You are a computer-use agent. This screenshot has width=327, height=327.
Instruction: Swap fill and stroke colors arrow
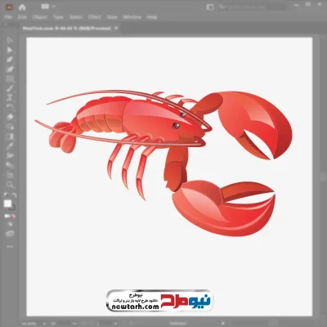point(15,195)
